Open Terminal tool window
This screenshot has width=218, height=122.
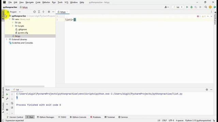(x=110, y=117)
